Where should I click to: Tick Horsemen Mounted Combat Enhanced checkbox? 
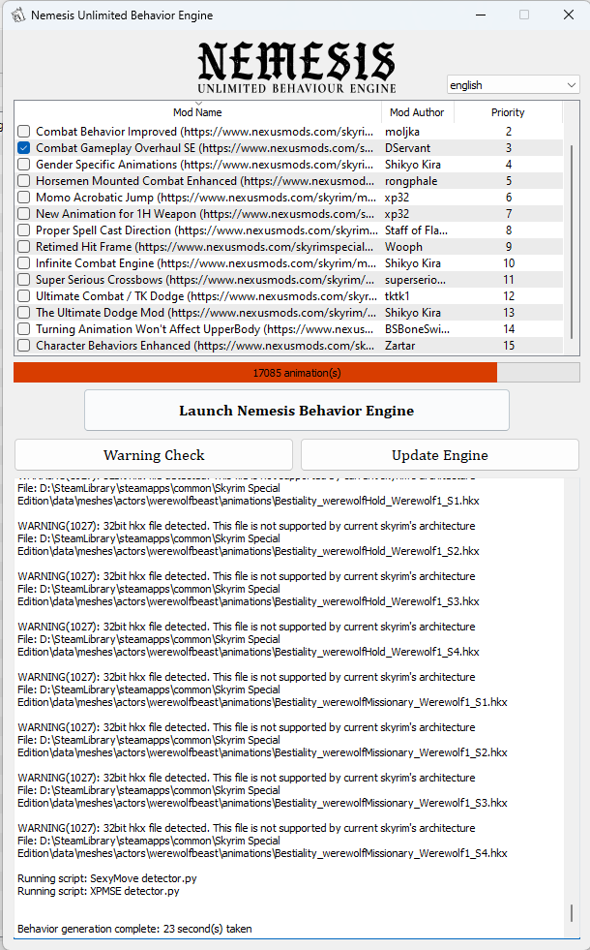(x=23, y=180)
